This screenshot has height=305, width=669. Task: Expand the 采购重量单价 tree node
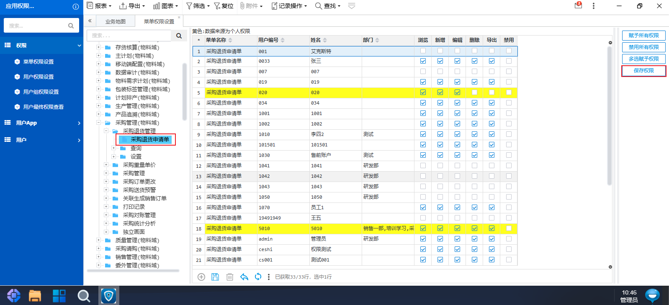tap(106, 165)
